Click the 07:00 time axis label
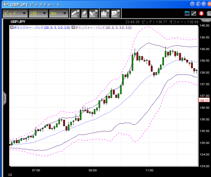This screenshot has width=211, height=177. click(36, 170)
